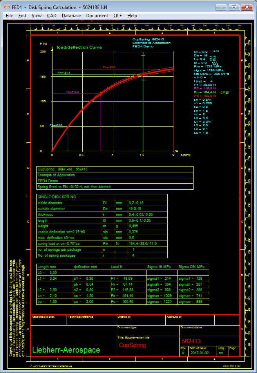
Task: Click the file path at bottom left of drawing
Action: (x=51, y=366)
